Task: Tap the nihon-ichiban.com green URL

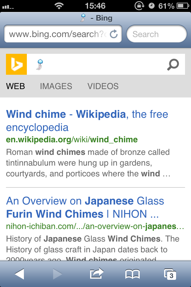Action: click(95, 226)
